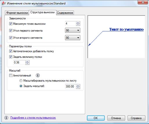Image resolution: width=149 pixels, height=124 pixels.
Task: Click the info icon beside the multileader styles link
Action: tap(6, 118)
